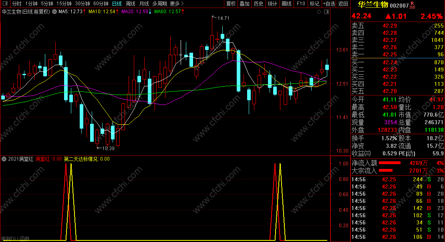The image size is (445, 242).
Task: Click the 市值 value 770.6亿
Action: pos(433,115)
